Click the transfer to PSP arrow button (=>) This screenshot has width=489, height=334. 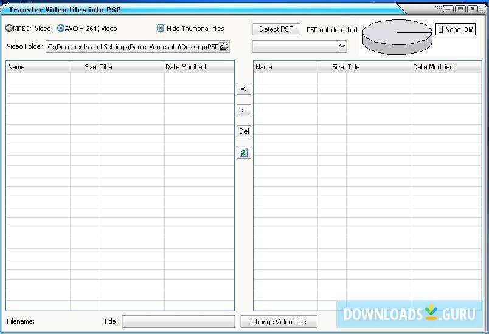click(x=244, y=89)
